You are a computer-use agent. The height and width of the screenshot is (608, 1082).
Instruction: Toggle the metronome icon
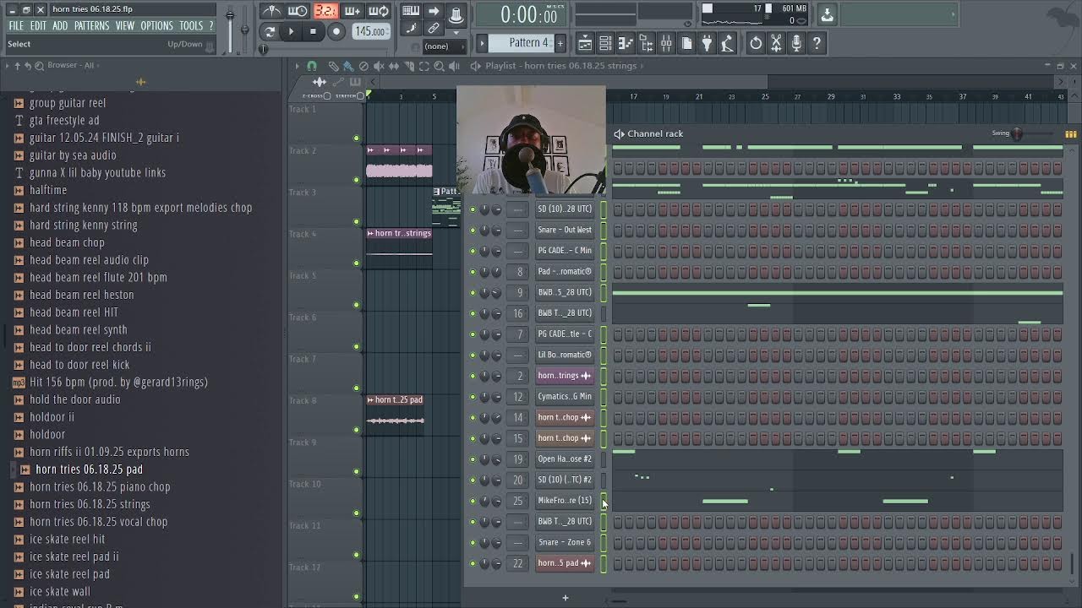(x=271, y=11)
